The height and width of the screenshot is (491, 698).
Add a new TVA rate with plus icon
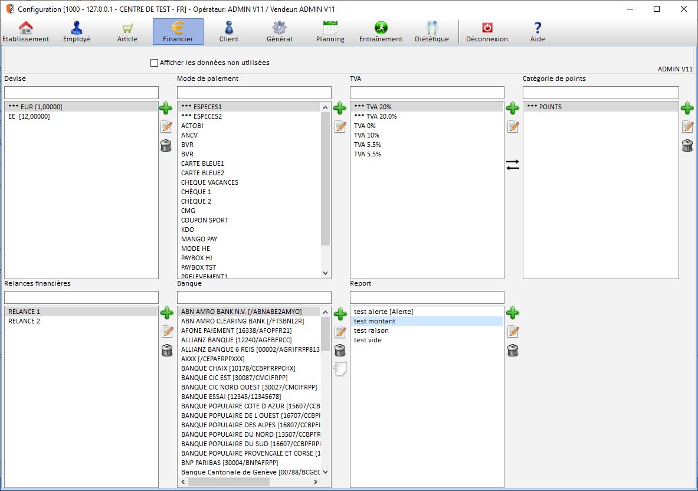click(513, 108)
